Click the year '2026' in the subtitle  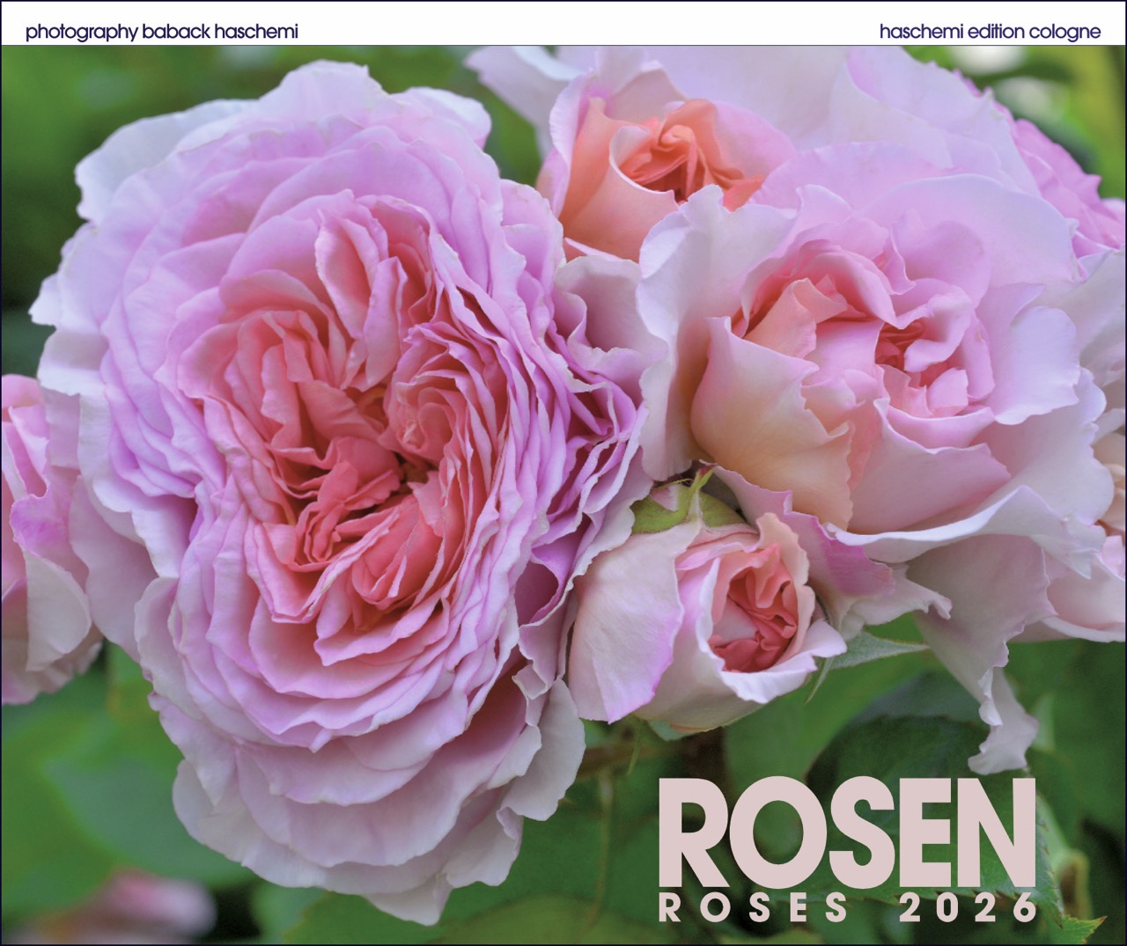pos(968,906)
